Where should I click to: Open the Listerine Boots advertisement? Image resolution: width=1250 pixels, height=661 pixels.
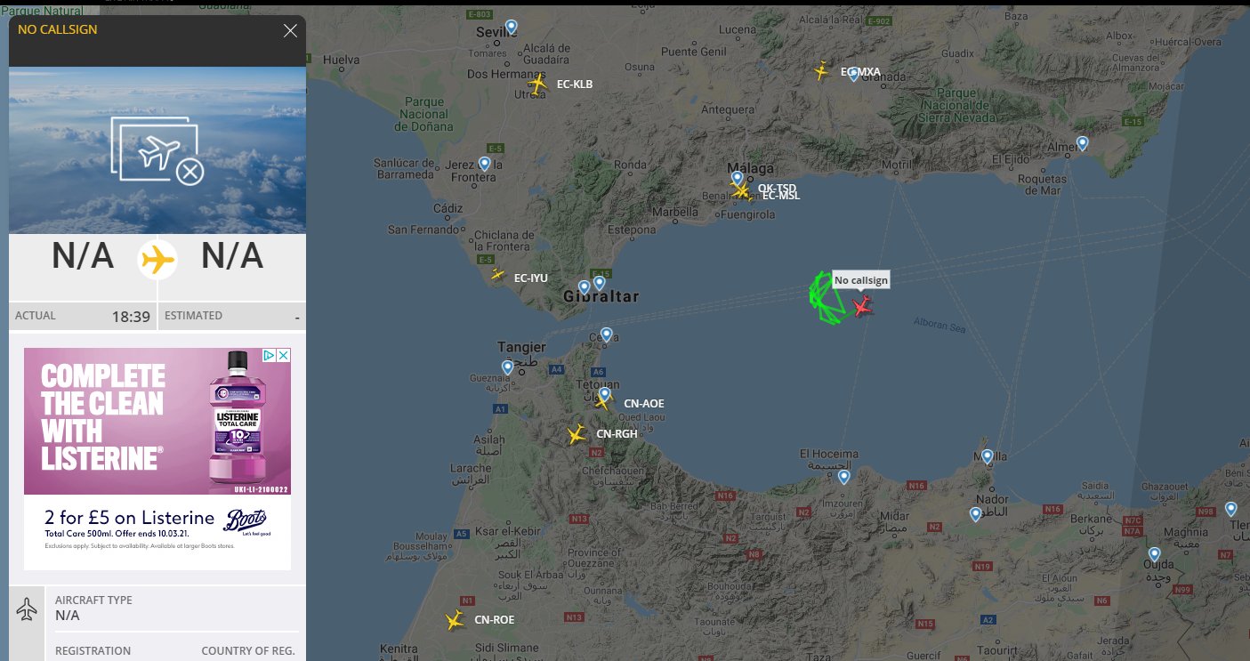click(x=157, y=458)
